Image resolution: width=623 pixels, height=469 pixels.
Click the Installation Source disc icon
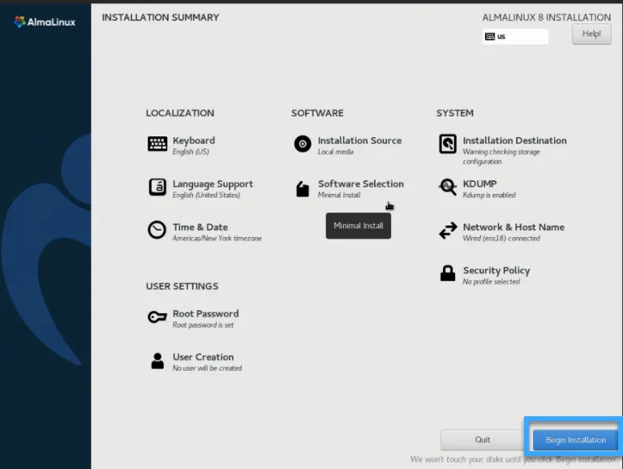coord(303,144)
